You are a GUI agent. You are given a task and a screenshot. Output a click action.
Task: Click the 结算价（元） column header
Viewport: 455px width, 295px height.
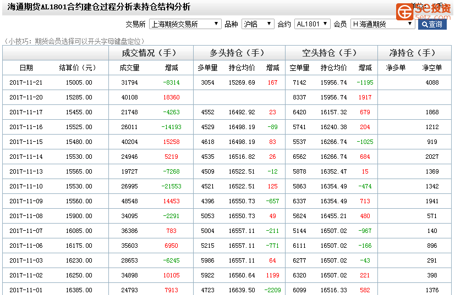pyautogui.click(x=78, y=68)
